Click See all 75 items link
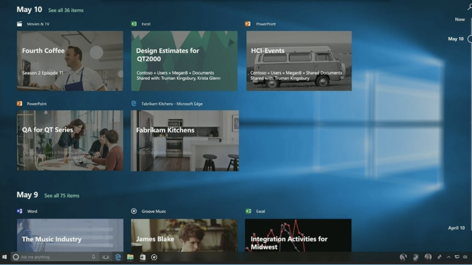The image size is (472, 265). pos(62,196)
